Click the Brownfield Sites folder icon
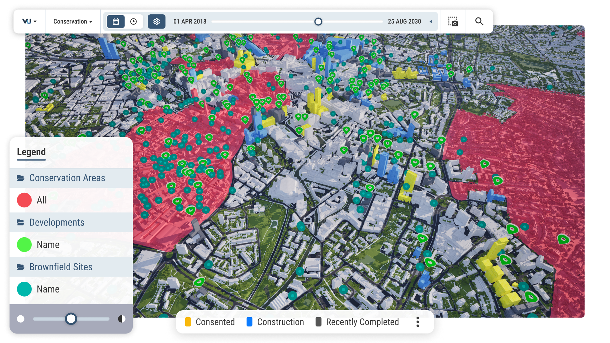The height and width of the screenshot is (343, 610). coord(21,267)
